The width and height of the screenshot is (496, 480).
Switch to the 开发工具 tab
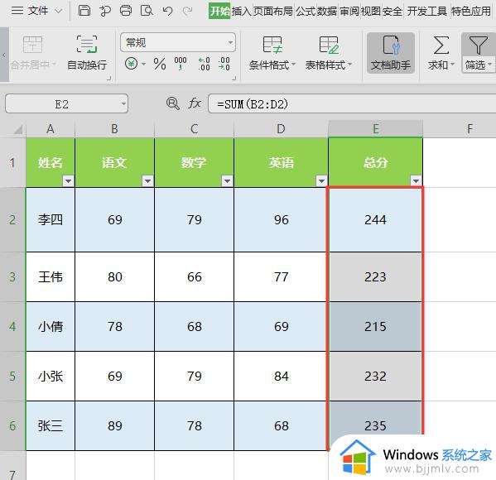click(x=426, y=11)
